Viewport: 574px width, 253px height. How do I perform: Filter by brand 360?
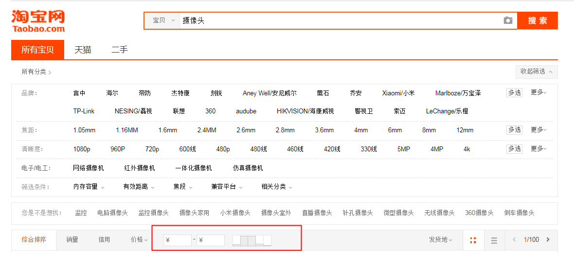[x=211, y=111]
